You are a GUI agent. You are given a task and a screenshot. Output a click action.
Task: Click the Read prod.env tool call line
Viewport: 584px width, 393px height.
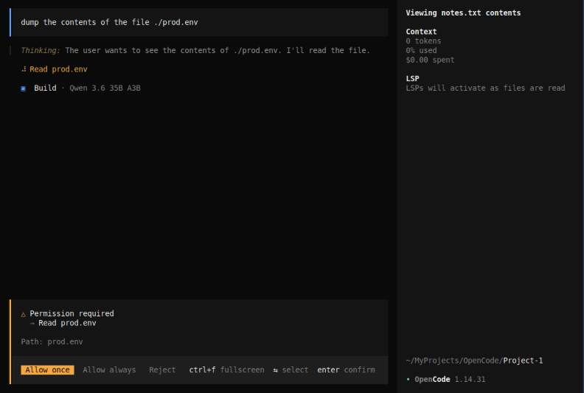point(55,69)
